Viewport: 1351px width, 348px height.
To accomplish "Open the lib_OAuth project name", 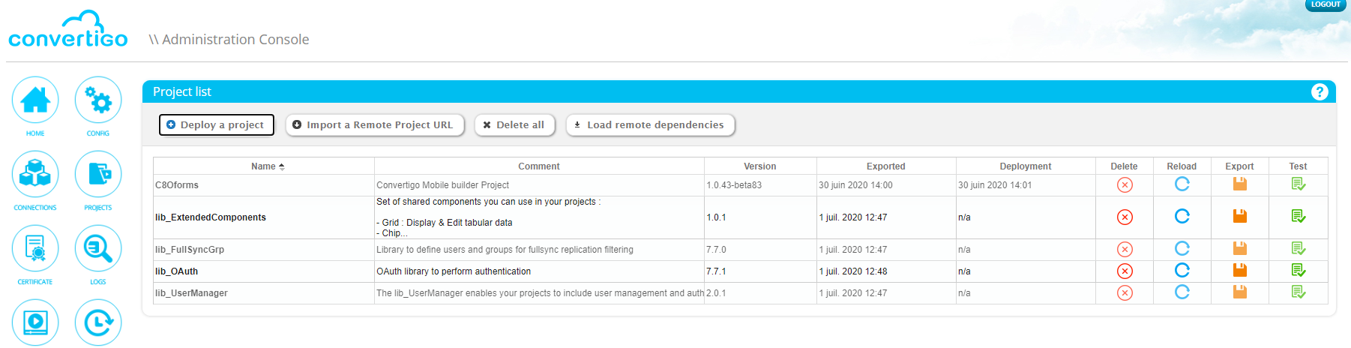I will tap(177, 271).
